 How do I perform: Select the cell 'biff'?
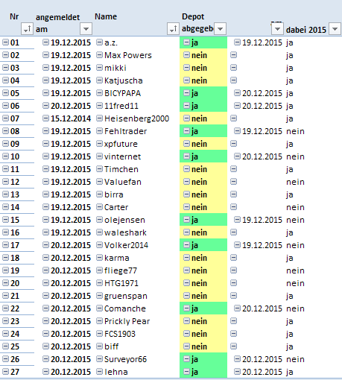pos(111,346)
